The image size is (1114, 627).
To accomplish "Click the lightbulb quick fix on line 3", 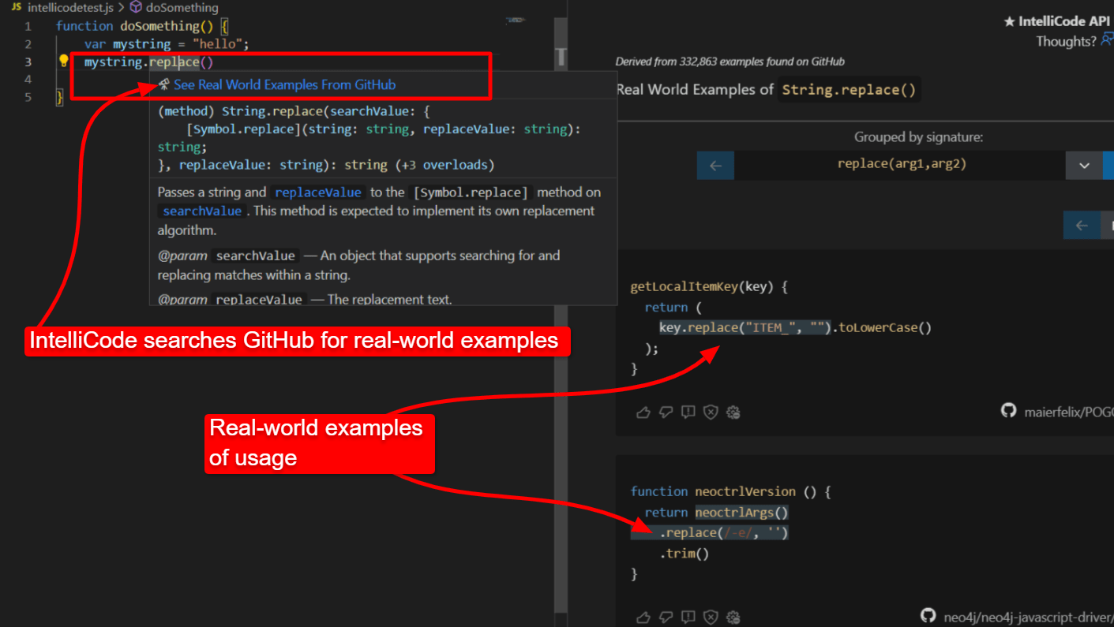I will pos(63,61).
